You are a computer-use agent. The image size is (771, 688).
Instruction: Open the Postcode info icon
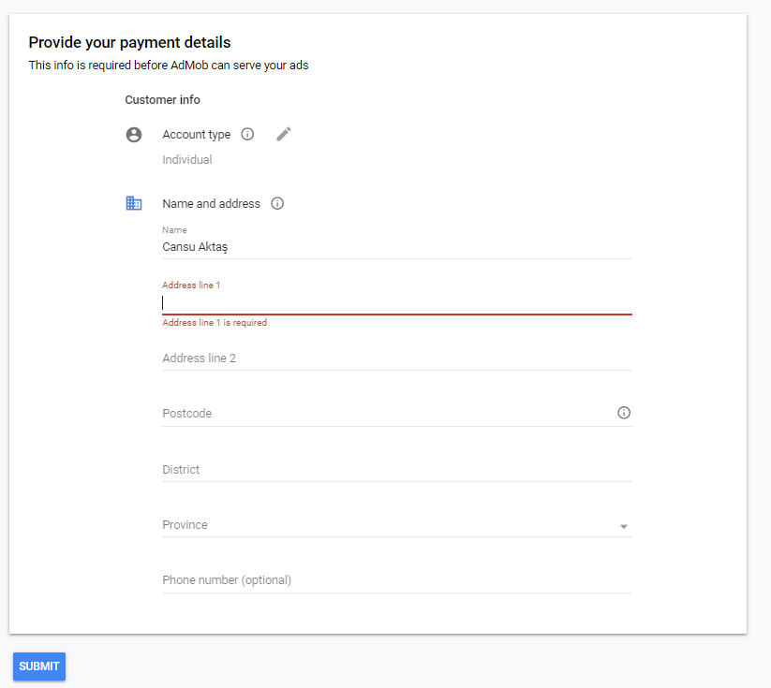[624, 413]
